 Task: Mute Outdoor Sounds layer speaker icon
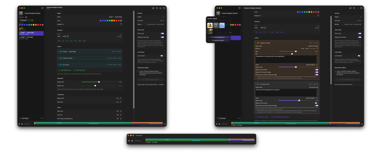pos(117,58)
